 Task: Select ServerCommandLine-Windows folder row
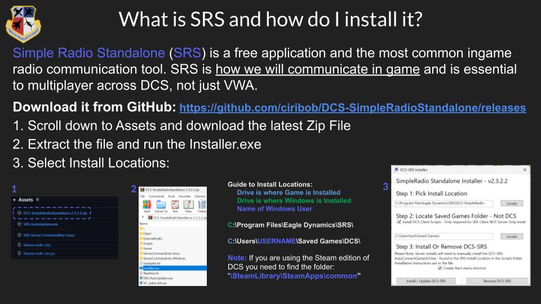coord(172,258)
